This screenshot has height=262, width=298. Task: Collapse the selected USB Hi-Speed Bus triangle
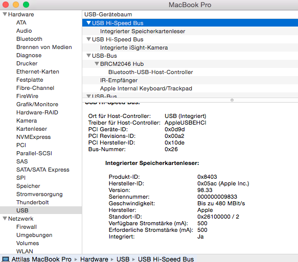88,23
